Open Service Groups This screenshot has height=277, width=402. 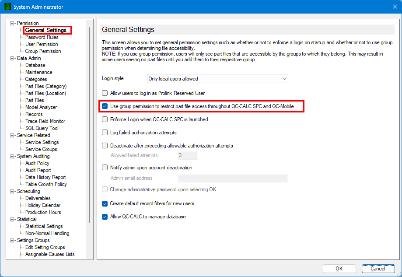[x=41, y=149]
